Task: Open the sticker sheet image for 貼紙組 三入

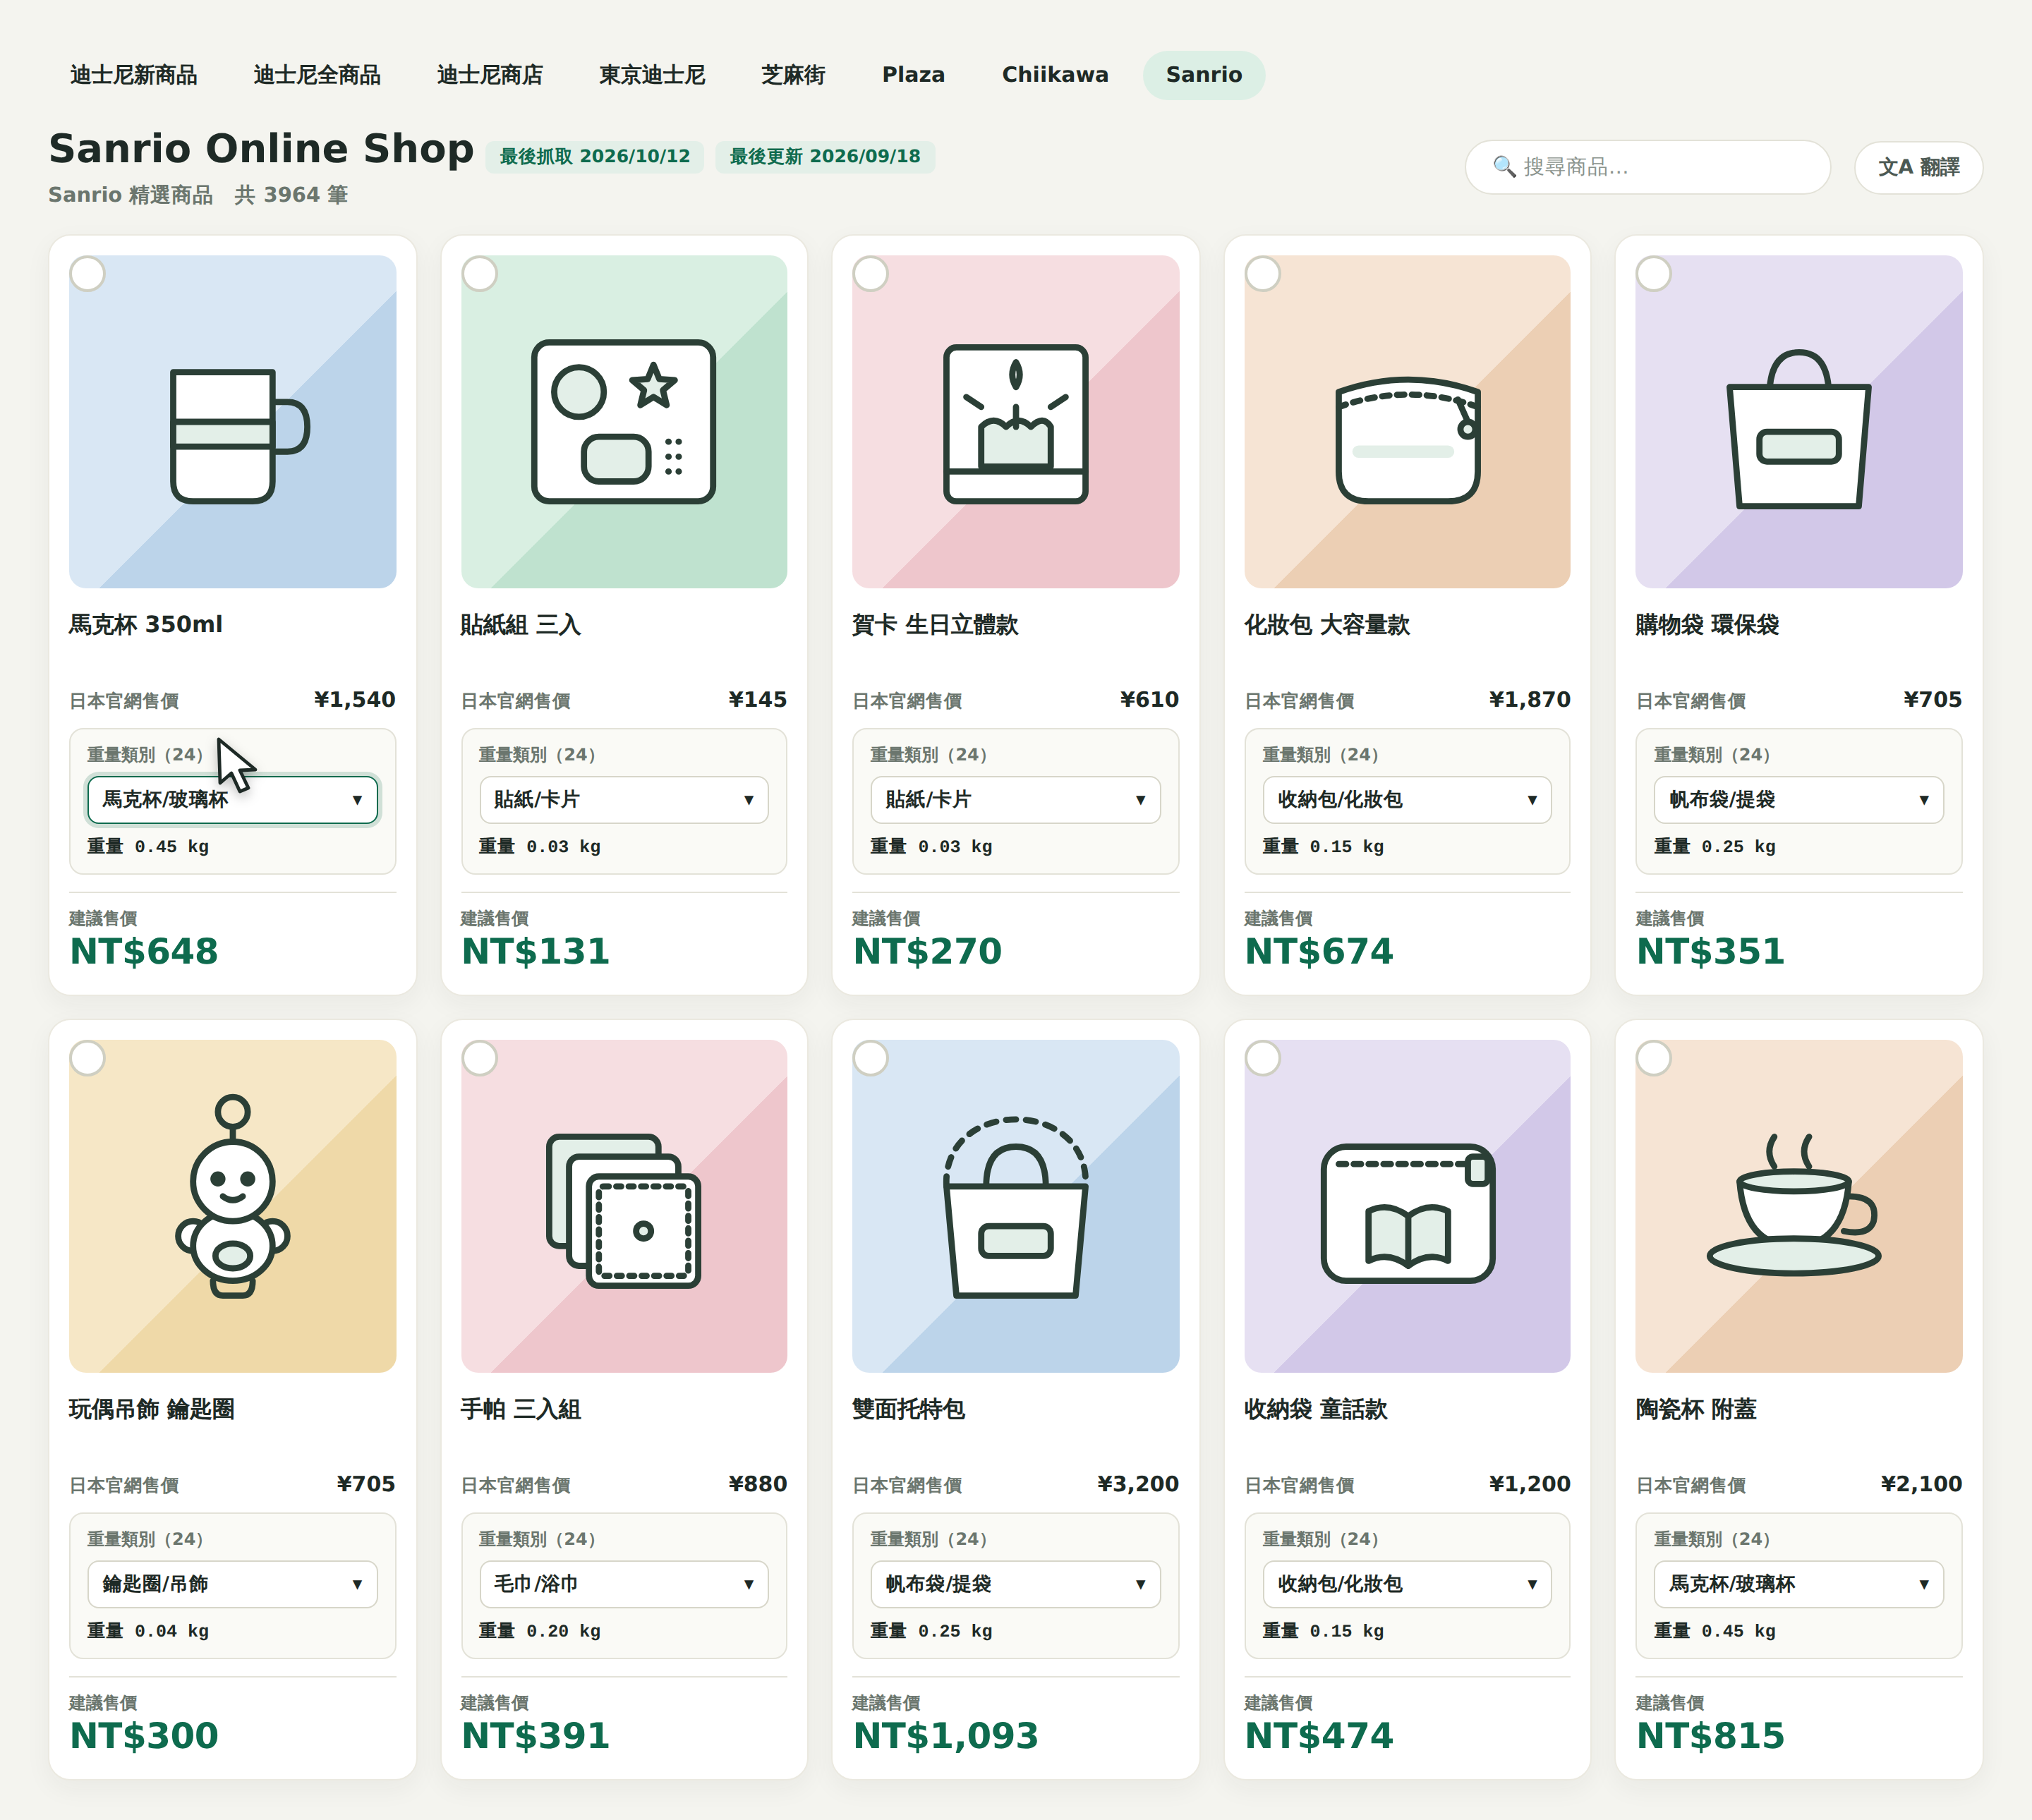Action: tap(624, 421)
